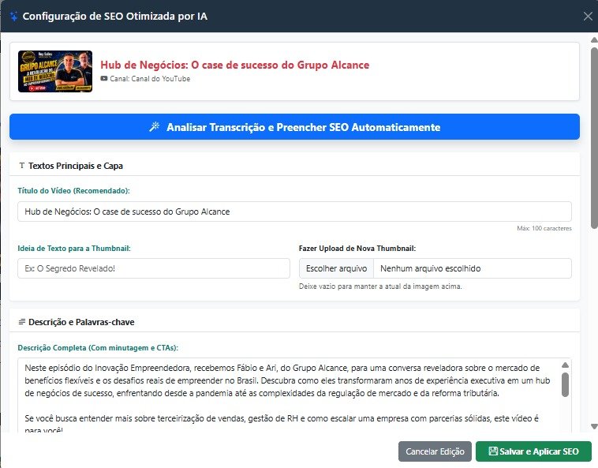This screenshot has width=598, height=468.
Task: Click the YouTube channel icon
Action: (x=103, y=79)
